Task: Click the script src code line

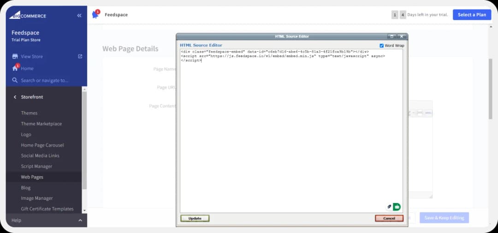Action: click(x=283, y=56)
